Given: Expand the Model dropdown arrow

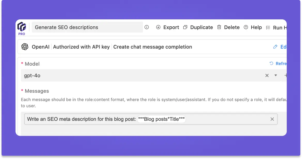Looking at the screenshot, I should click(276, 75).
